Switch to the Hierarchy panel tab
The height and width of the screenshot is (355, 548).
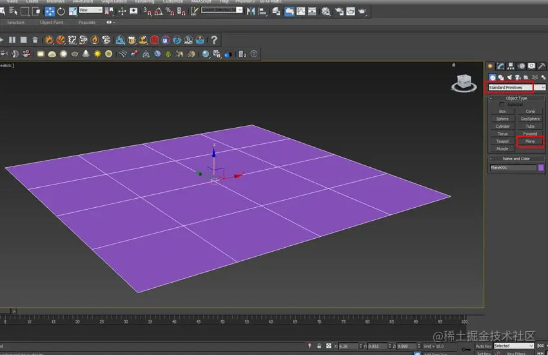point(511,66)
